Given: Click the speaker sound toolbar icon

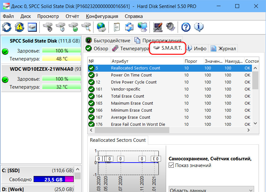Looking at the screenshot, I should [x=170, y=27].
